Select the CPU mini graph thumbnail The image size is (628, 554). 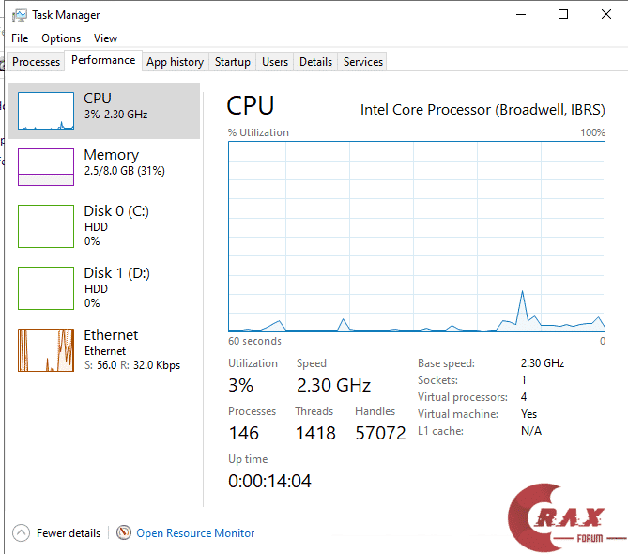(x=46, y=111)
